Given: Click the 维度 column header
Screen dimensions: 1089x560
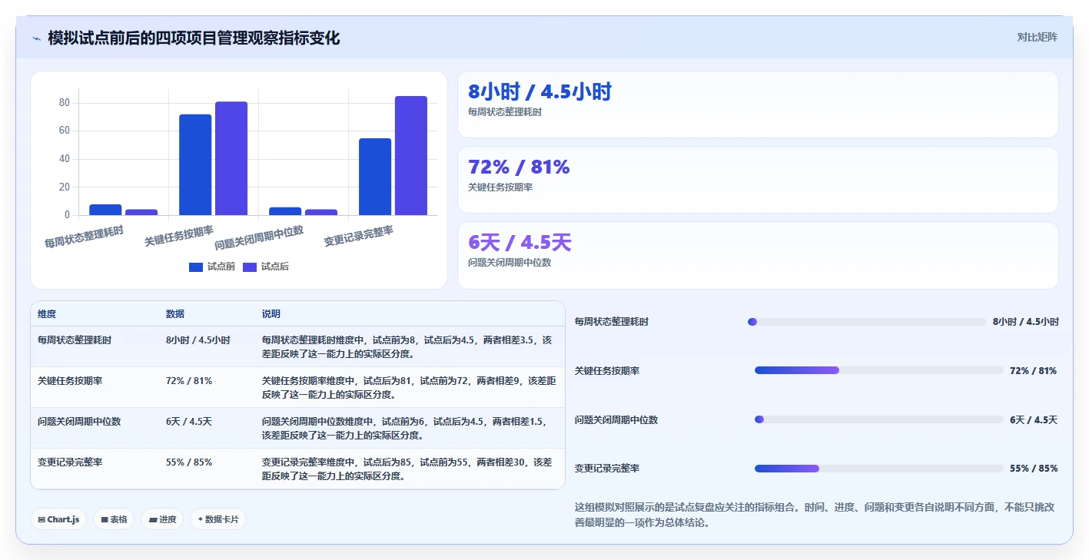Looking at the screenshot, I should coord(47,314).
